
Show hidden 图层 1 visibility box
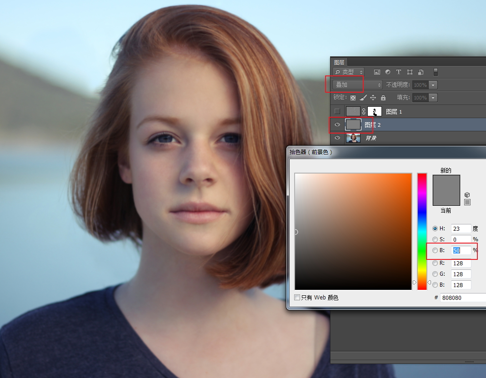(337, 112)
